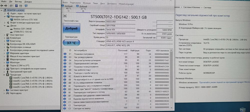Select the BE Температура повітряного потоку row
250x112 pixels.
116,92
